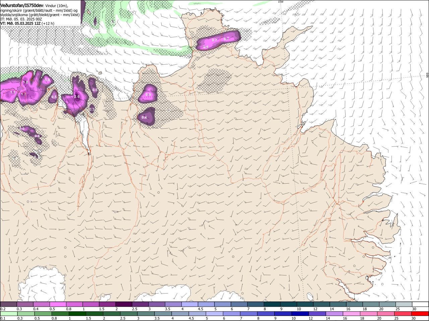
Task: Pick the deep blue 10–12 rain legend swatch
Action: tap(300, 314)
